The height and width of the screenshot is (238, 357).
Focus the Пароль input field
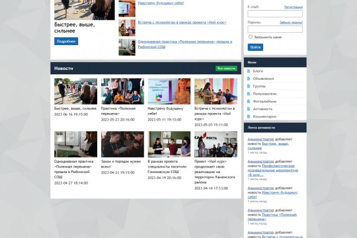275,29
